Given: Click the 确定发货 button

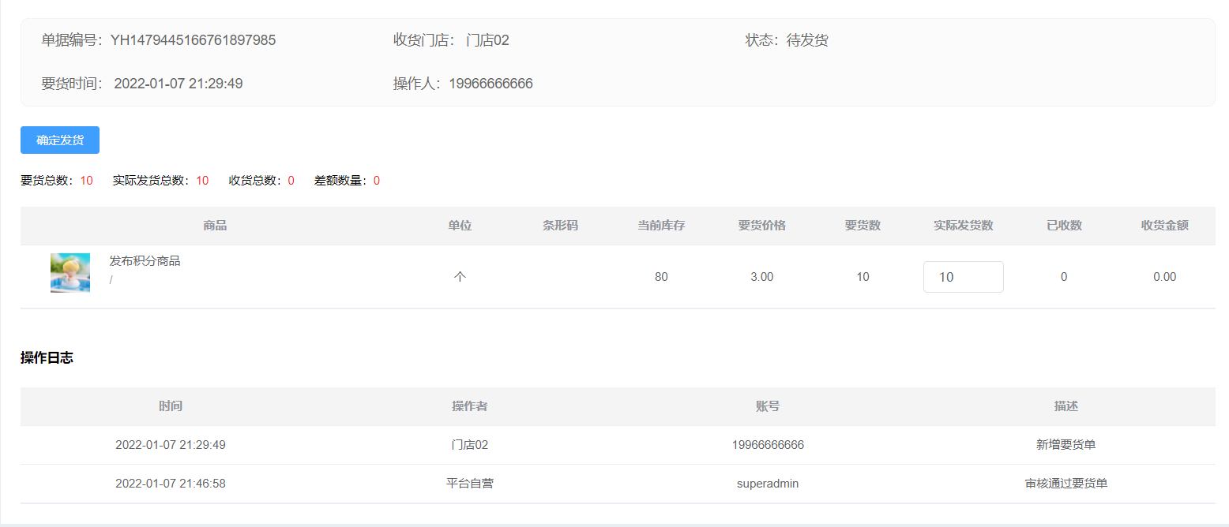Looking at the screenshot, I should point(60,140).
